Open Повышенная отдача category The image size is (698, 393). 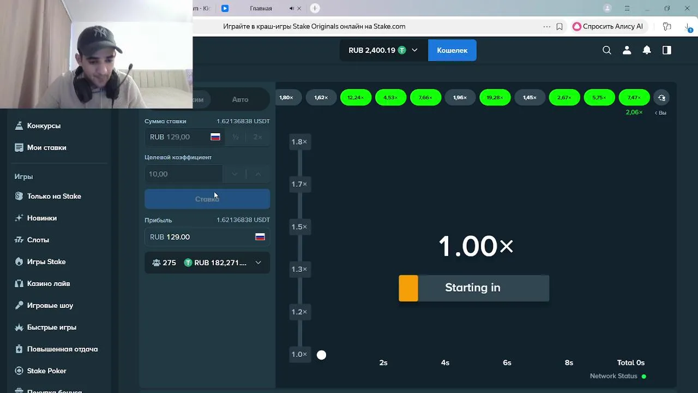pyautogui.click(x=62, y=349)
